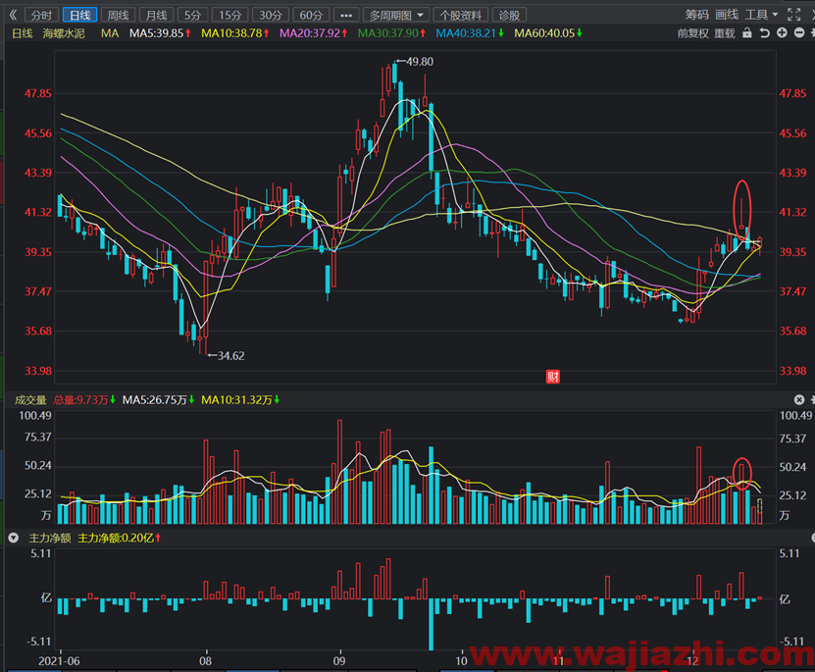Expand the 工具 tools dropdown
The height and width of the screenshot is (672, 815).
pos(761,15)
